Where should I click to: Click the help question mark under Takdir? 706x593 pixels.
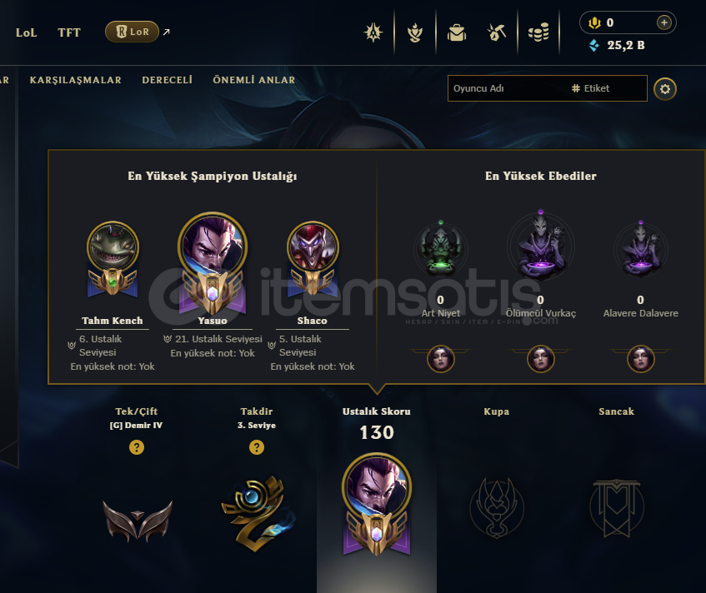[257, 447]
